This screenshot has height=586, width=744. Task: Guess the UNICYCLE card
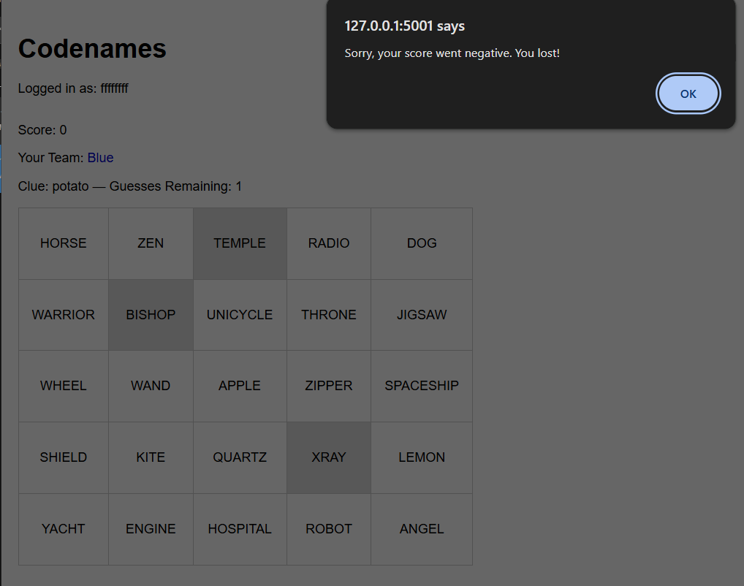click(240, 315)
